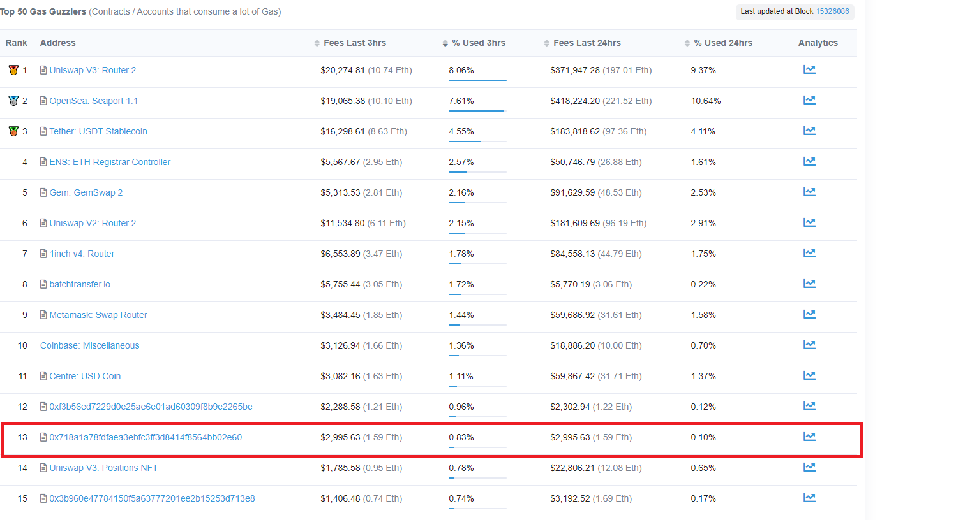Click the bronze medal icon for rank 3
This screenshot has width=979, height=520.
13,131
